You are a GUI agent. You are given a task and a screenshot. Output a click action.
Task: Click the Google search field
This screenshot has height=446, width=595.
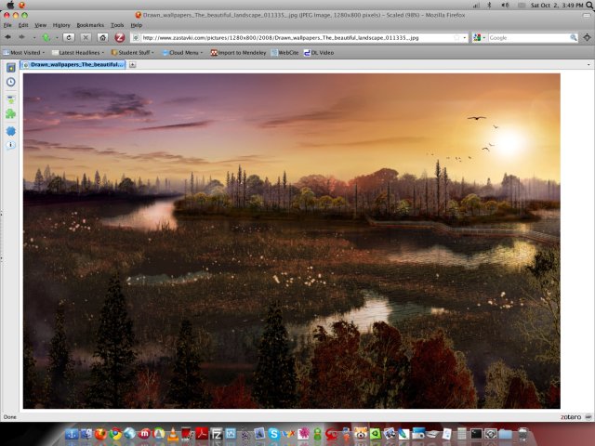tap(529, 38)
